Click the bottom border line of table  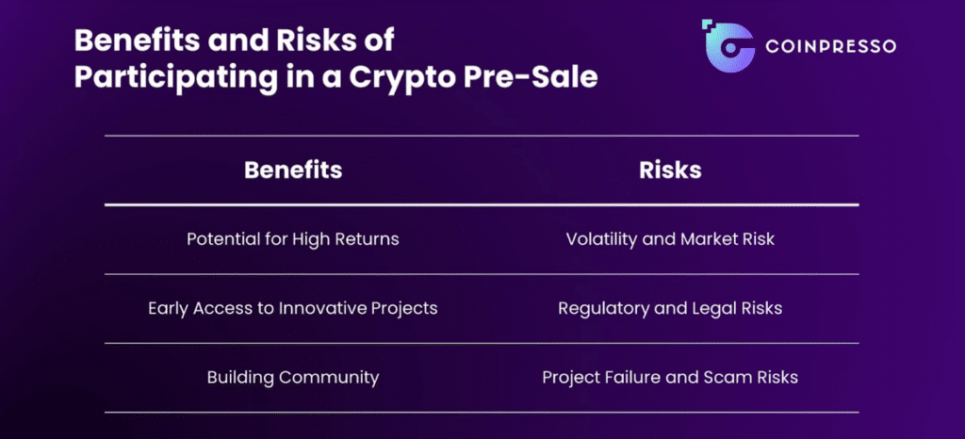482,412
